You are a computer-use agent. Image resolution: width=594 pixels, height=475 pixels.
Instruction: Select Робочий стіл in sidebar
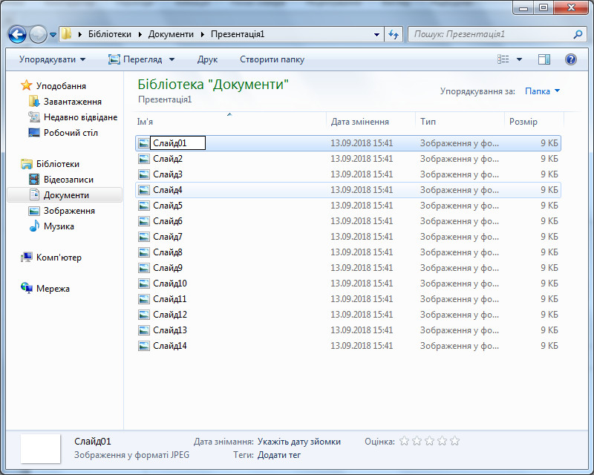coord(70,133)
